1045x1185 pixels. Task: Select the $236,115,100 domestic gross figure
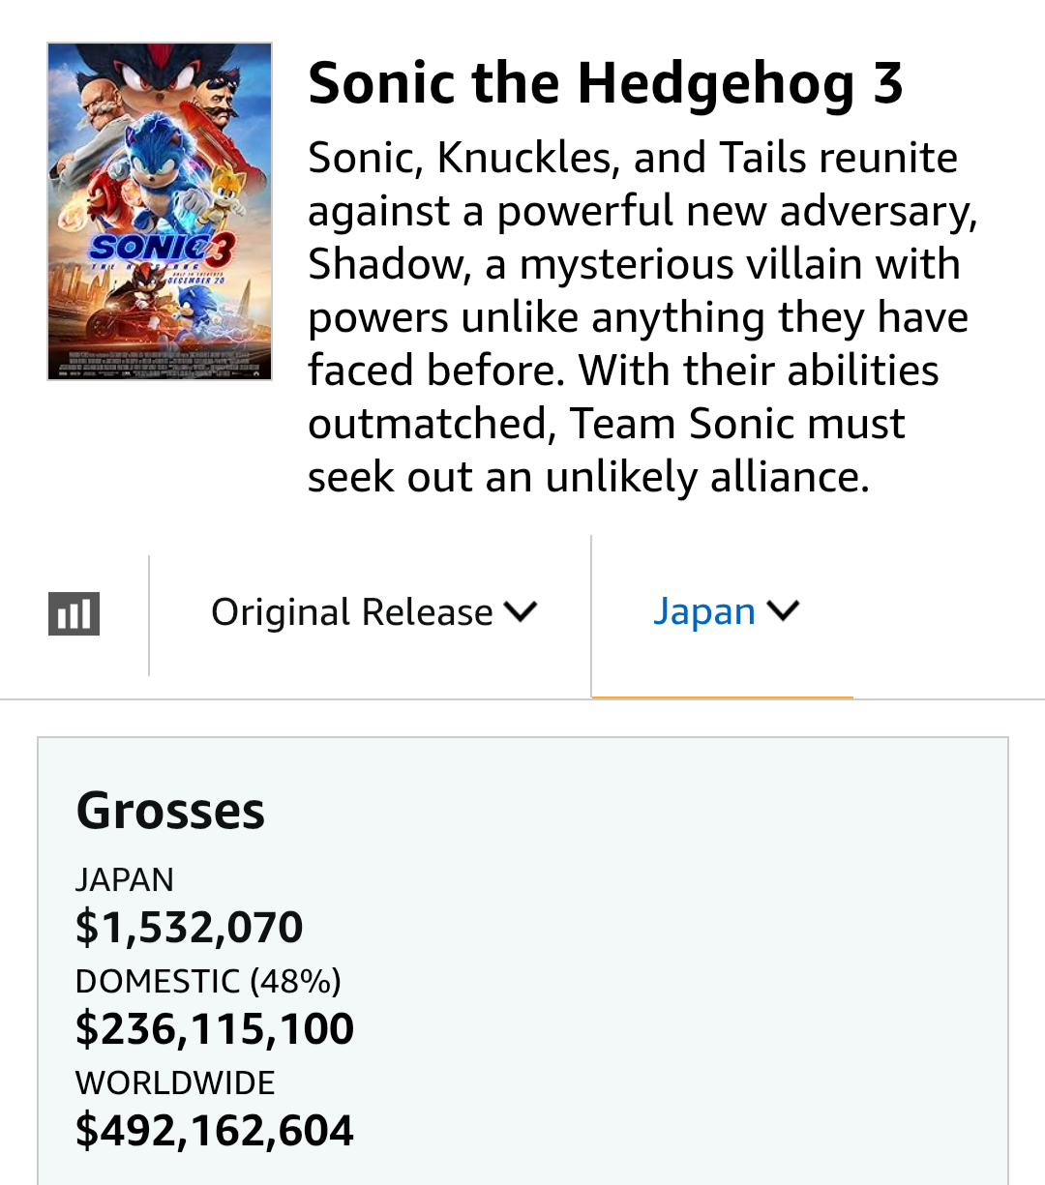[215, 1028]
